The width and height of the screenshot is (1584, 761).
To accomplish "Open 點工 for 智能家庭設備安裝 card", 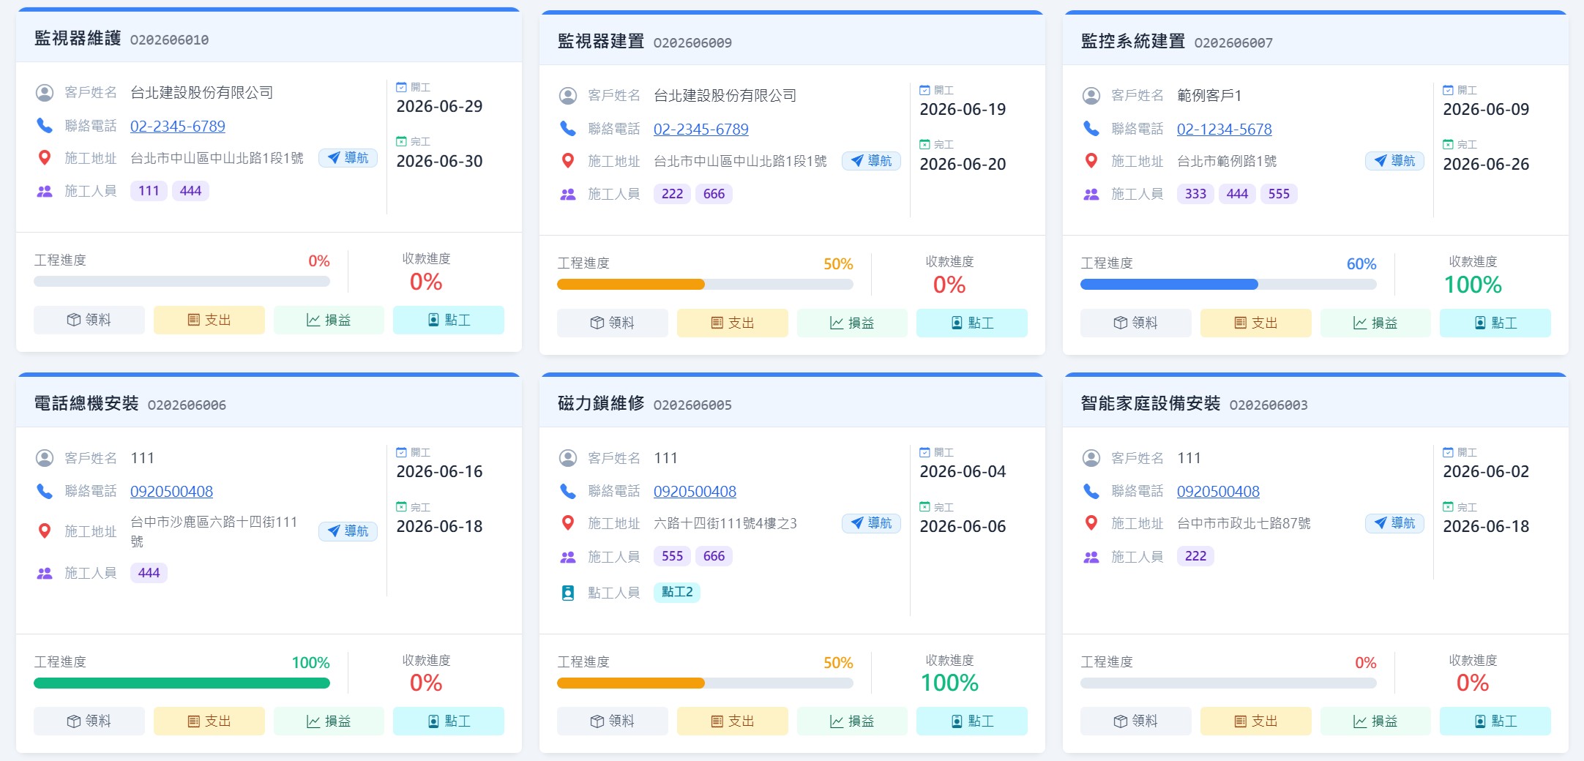I will [x=1495, y=721].
